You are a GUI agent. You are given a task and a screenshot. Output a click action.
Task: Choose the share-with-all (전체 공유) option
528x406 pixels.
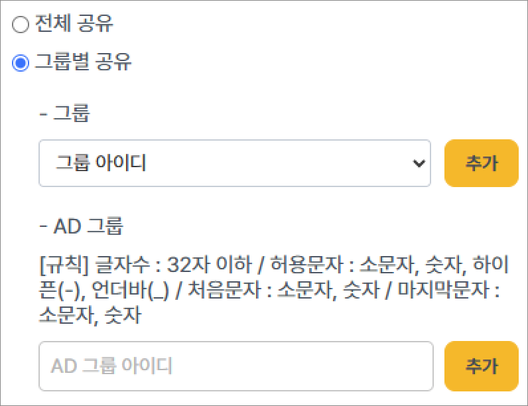pyautogui.click(x=21, y=25)
